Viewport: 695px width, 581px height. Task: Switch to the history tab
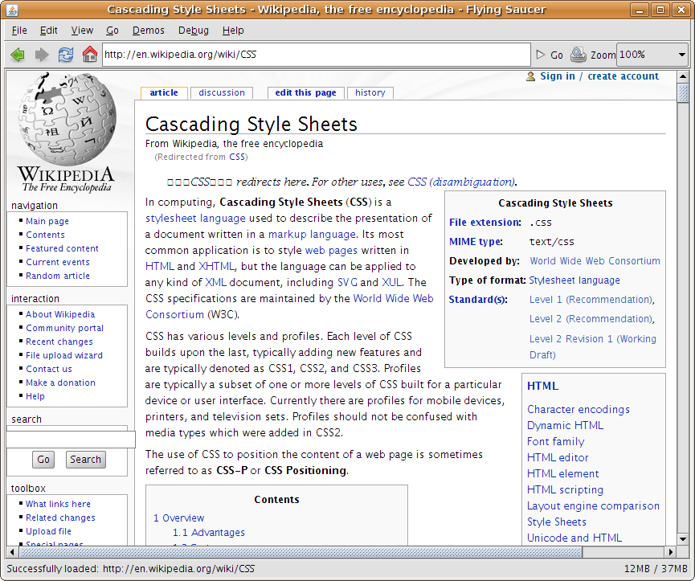[370, 92]
